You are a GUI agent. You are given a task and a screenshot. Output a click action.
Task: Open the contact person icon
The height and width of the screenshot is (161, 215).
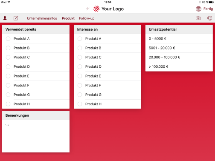(x=5, y=18)
